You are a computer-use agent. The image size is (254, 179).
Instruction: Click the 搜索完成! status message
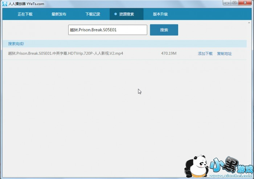pos(16,44)
